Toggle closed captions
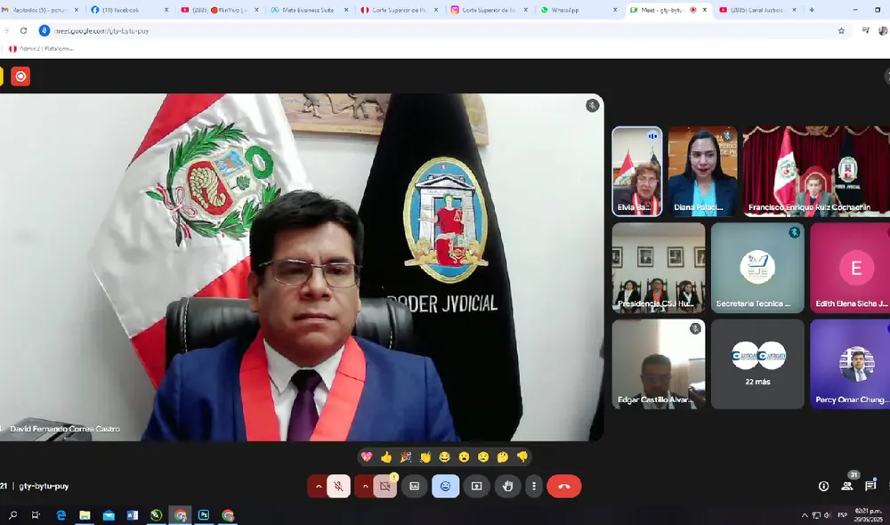Screen dimensions: 890x525 [x=414, y=486]
